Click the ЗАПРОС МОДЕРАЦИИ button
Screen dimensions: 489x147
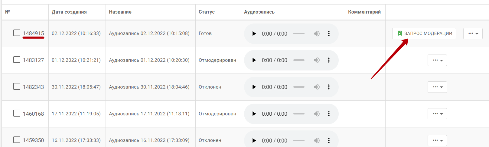424,33
